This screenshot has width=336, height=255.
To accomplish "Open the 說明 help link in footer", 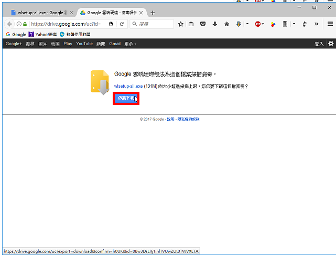I will [170, 119].
